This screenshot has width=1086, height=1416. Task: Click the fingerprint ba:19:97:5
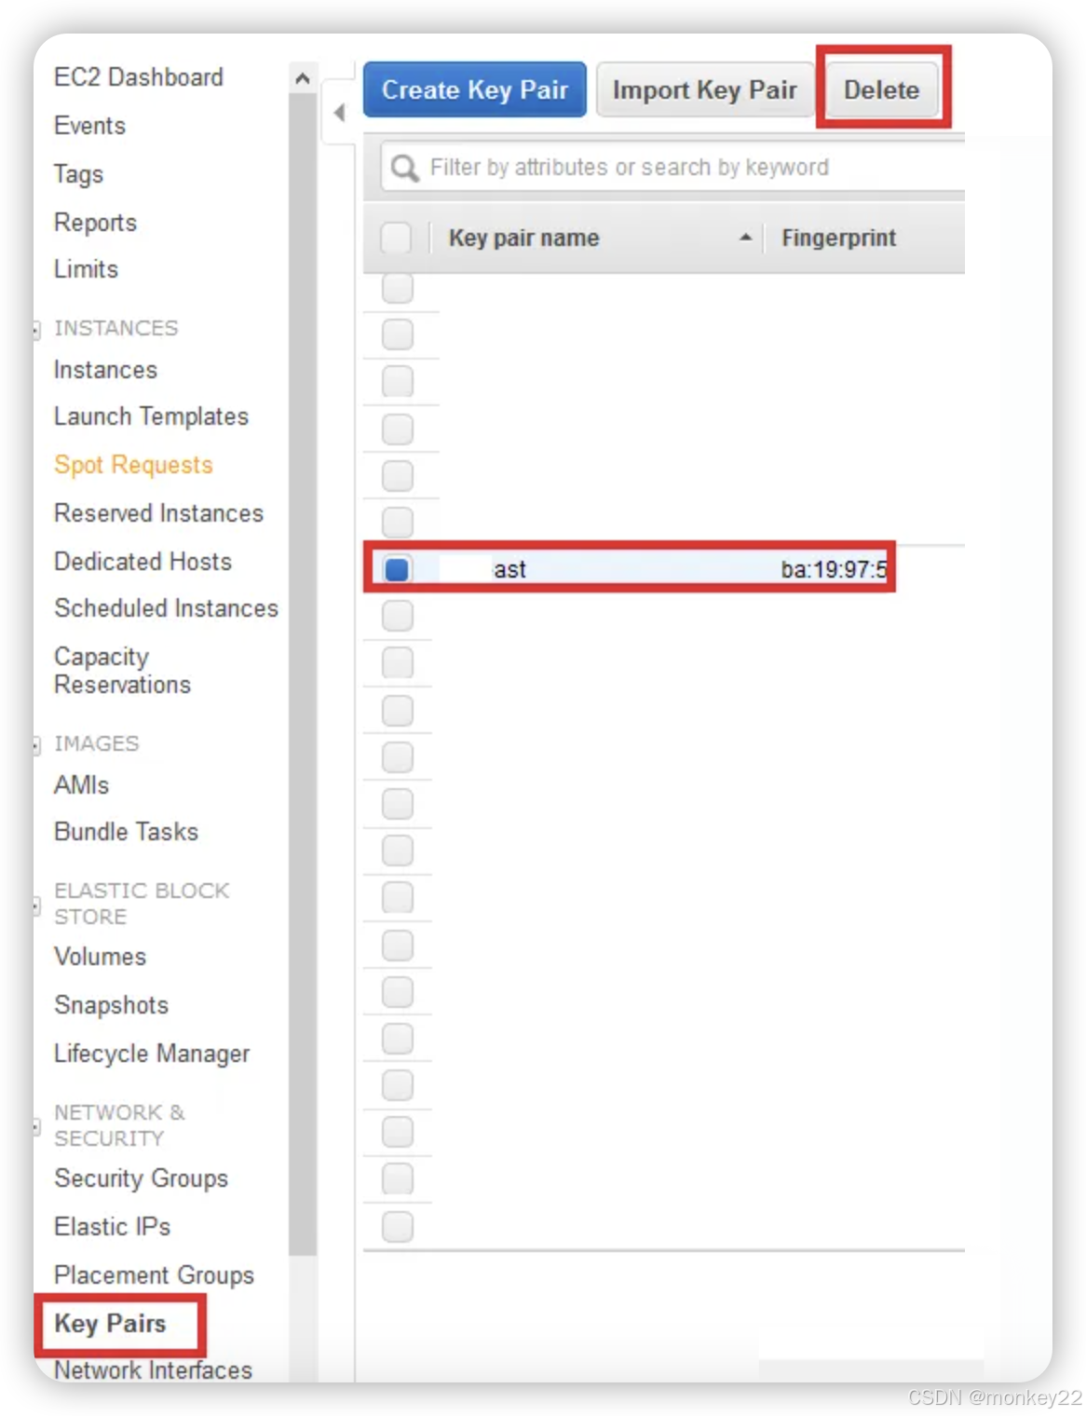pos(835,569)
